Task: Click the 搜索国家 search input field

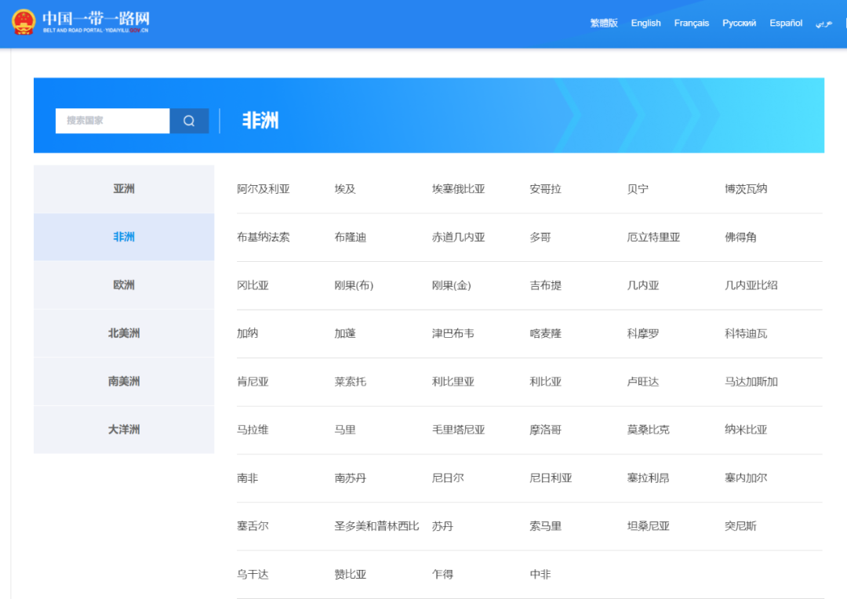Action: pyautogui.click(x=112, y=121)
